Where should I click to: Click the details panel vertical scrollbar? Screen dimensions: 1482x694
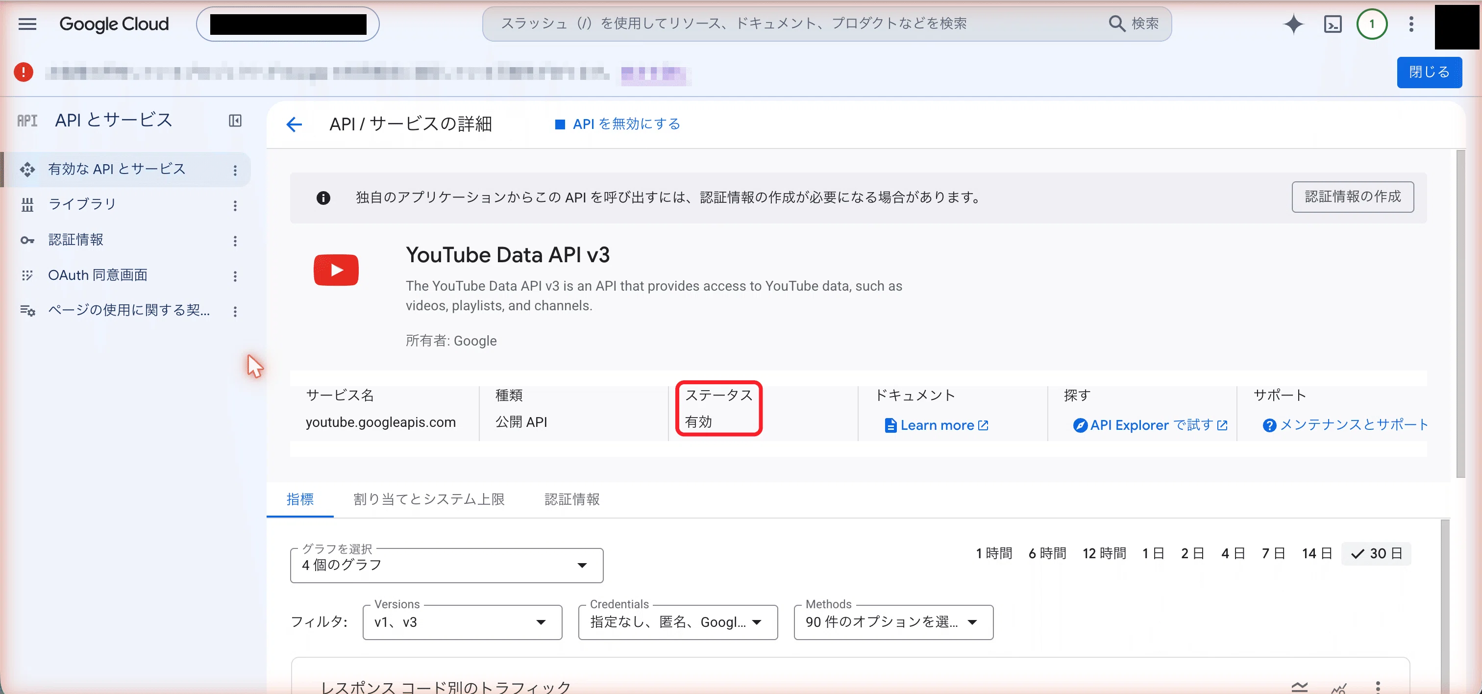1460,314
